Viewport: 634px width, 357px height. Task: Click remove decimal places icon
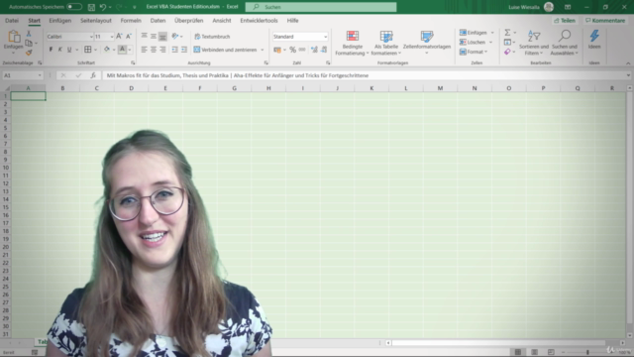click(x=324, y=50)
